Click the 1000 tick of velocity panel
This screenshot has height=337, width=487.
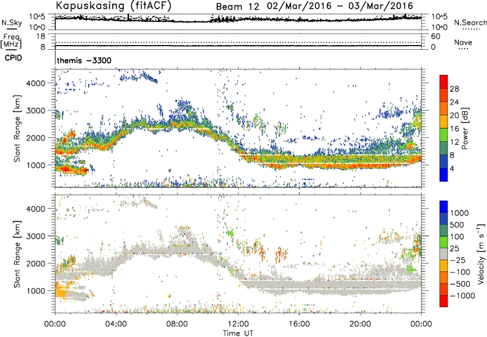[36, 291]
